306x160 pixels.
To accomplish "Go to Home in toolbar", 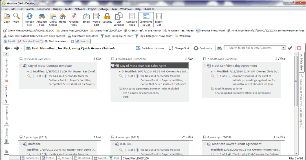I will coord(63,18).
